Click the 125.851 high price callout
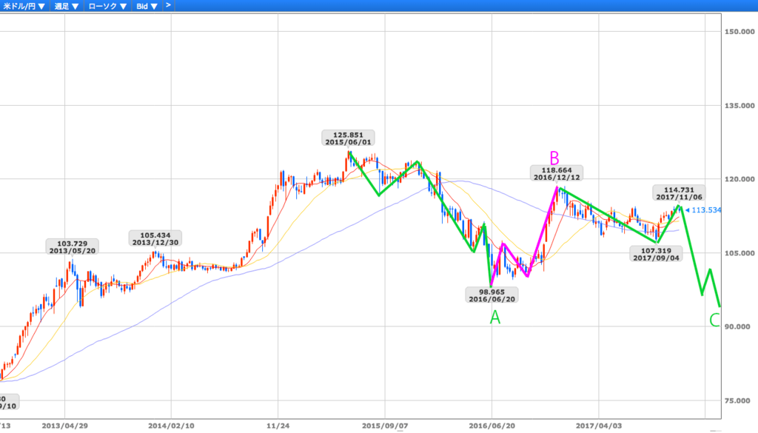This screenshot has height=433, width=758. click(348, 138)
